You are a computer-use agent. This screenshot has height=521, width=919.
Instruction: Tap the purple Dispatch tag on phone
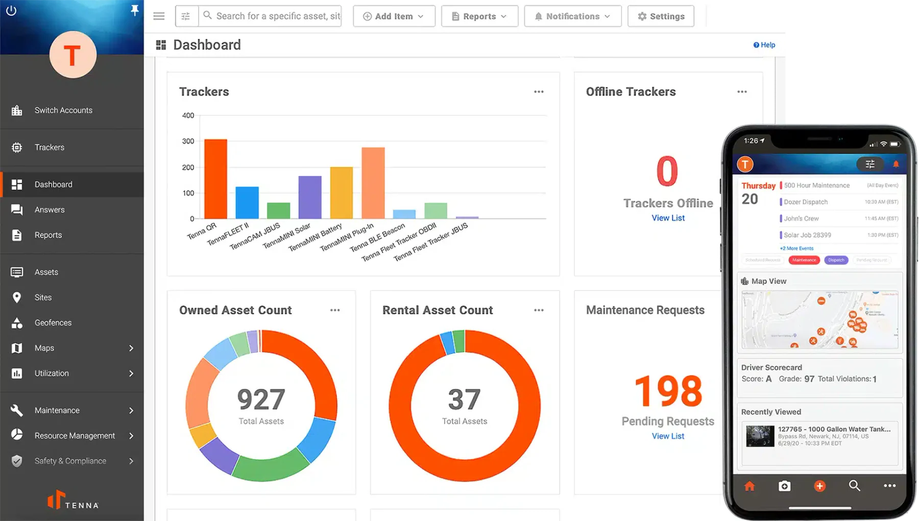click(836, 260)
